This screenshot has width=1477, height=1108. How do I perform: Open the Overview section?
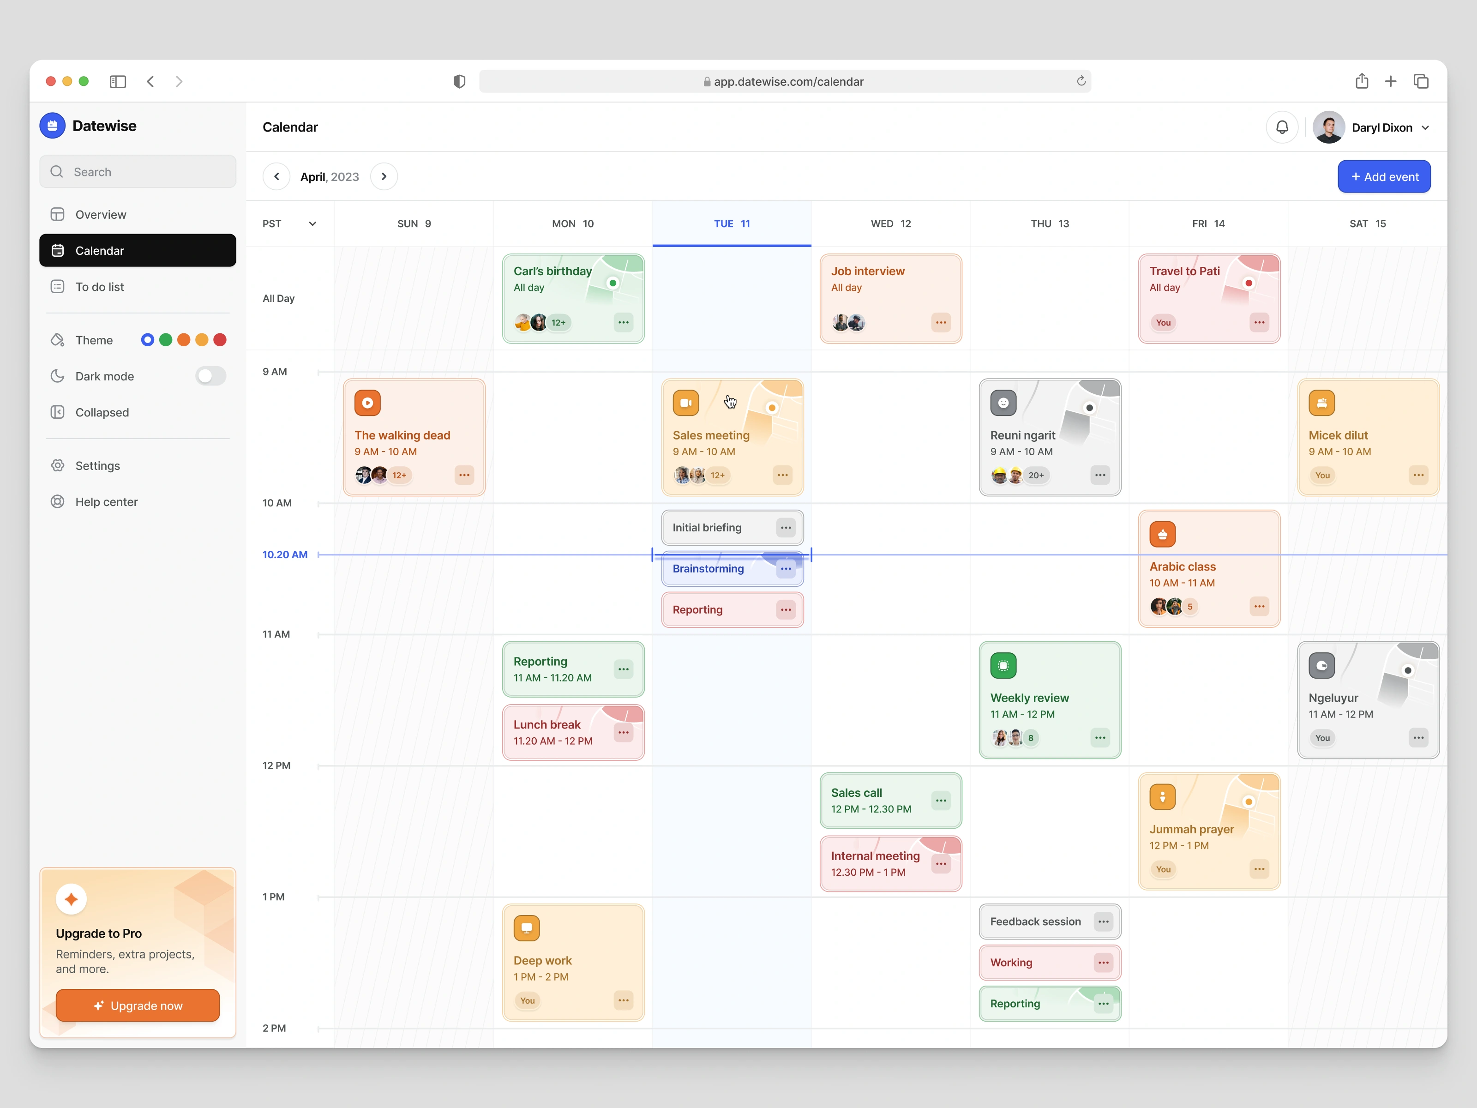[x=100, y=214]
